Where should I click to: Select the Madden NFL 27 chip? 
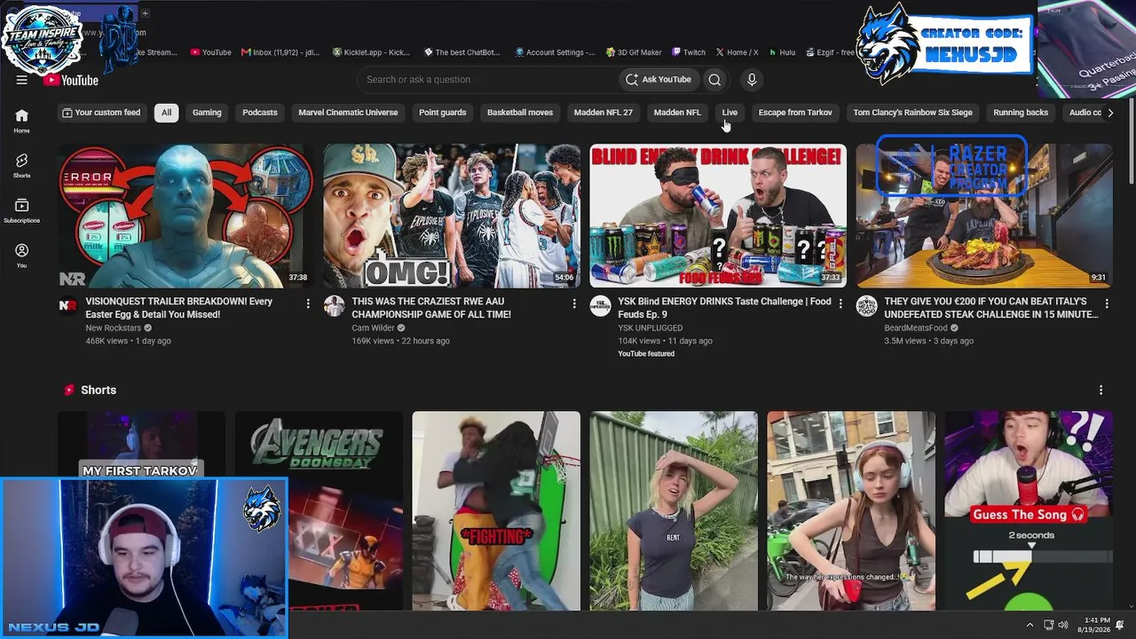pyautogui.click(x=603, y=113)
